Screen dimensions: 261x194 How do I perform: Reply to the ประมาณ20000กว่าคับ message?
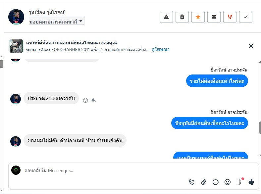[94, 100]
